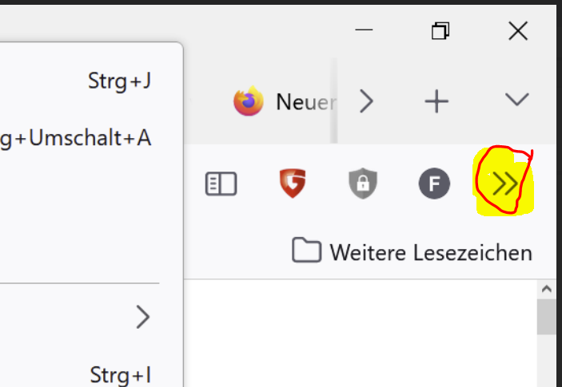Open the list all tabs dropdown
This screenshot has width=562, height=387.
point(517,99)
